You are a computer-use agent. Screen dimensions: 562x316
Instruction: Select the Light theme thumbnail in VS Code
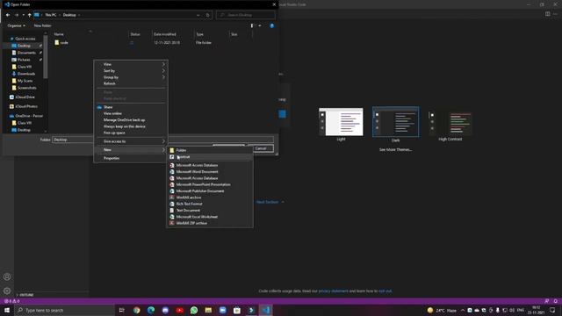pos(341,122)
